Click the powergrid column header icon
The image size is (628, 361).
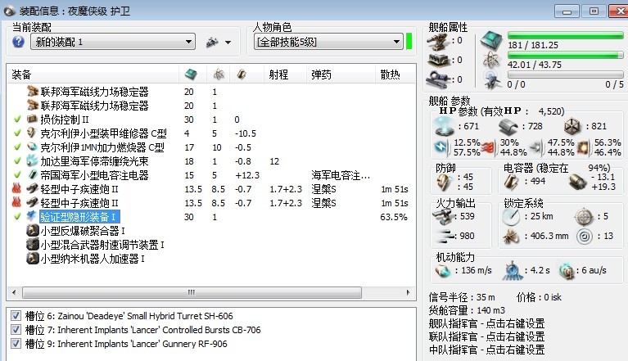tap(219, 74)
